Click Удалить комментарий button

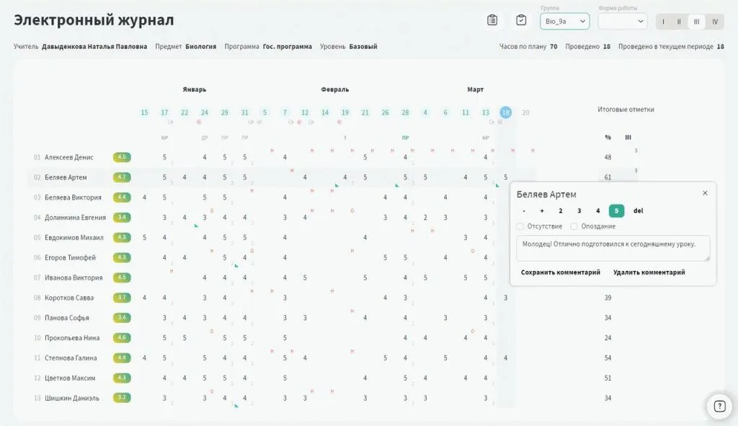tap(649, 272)
